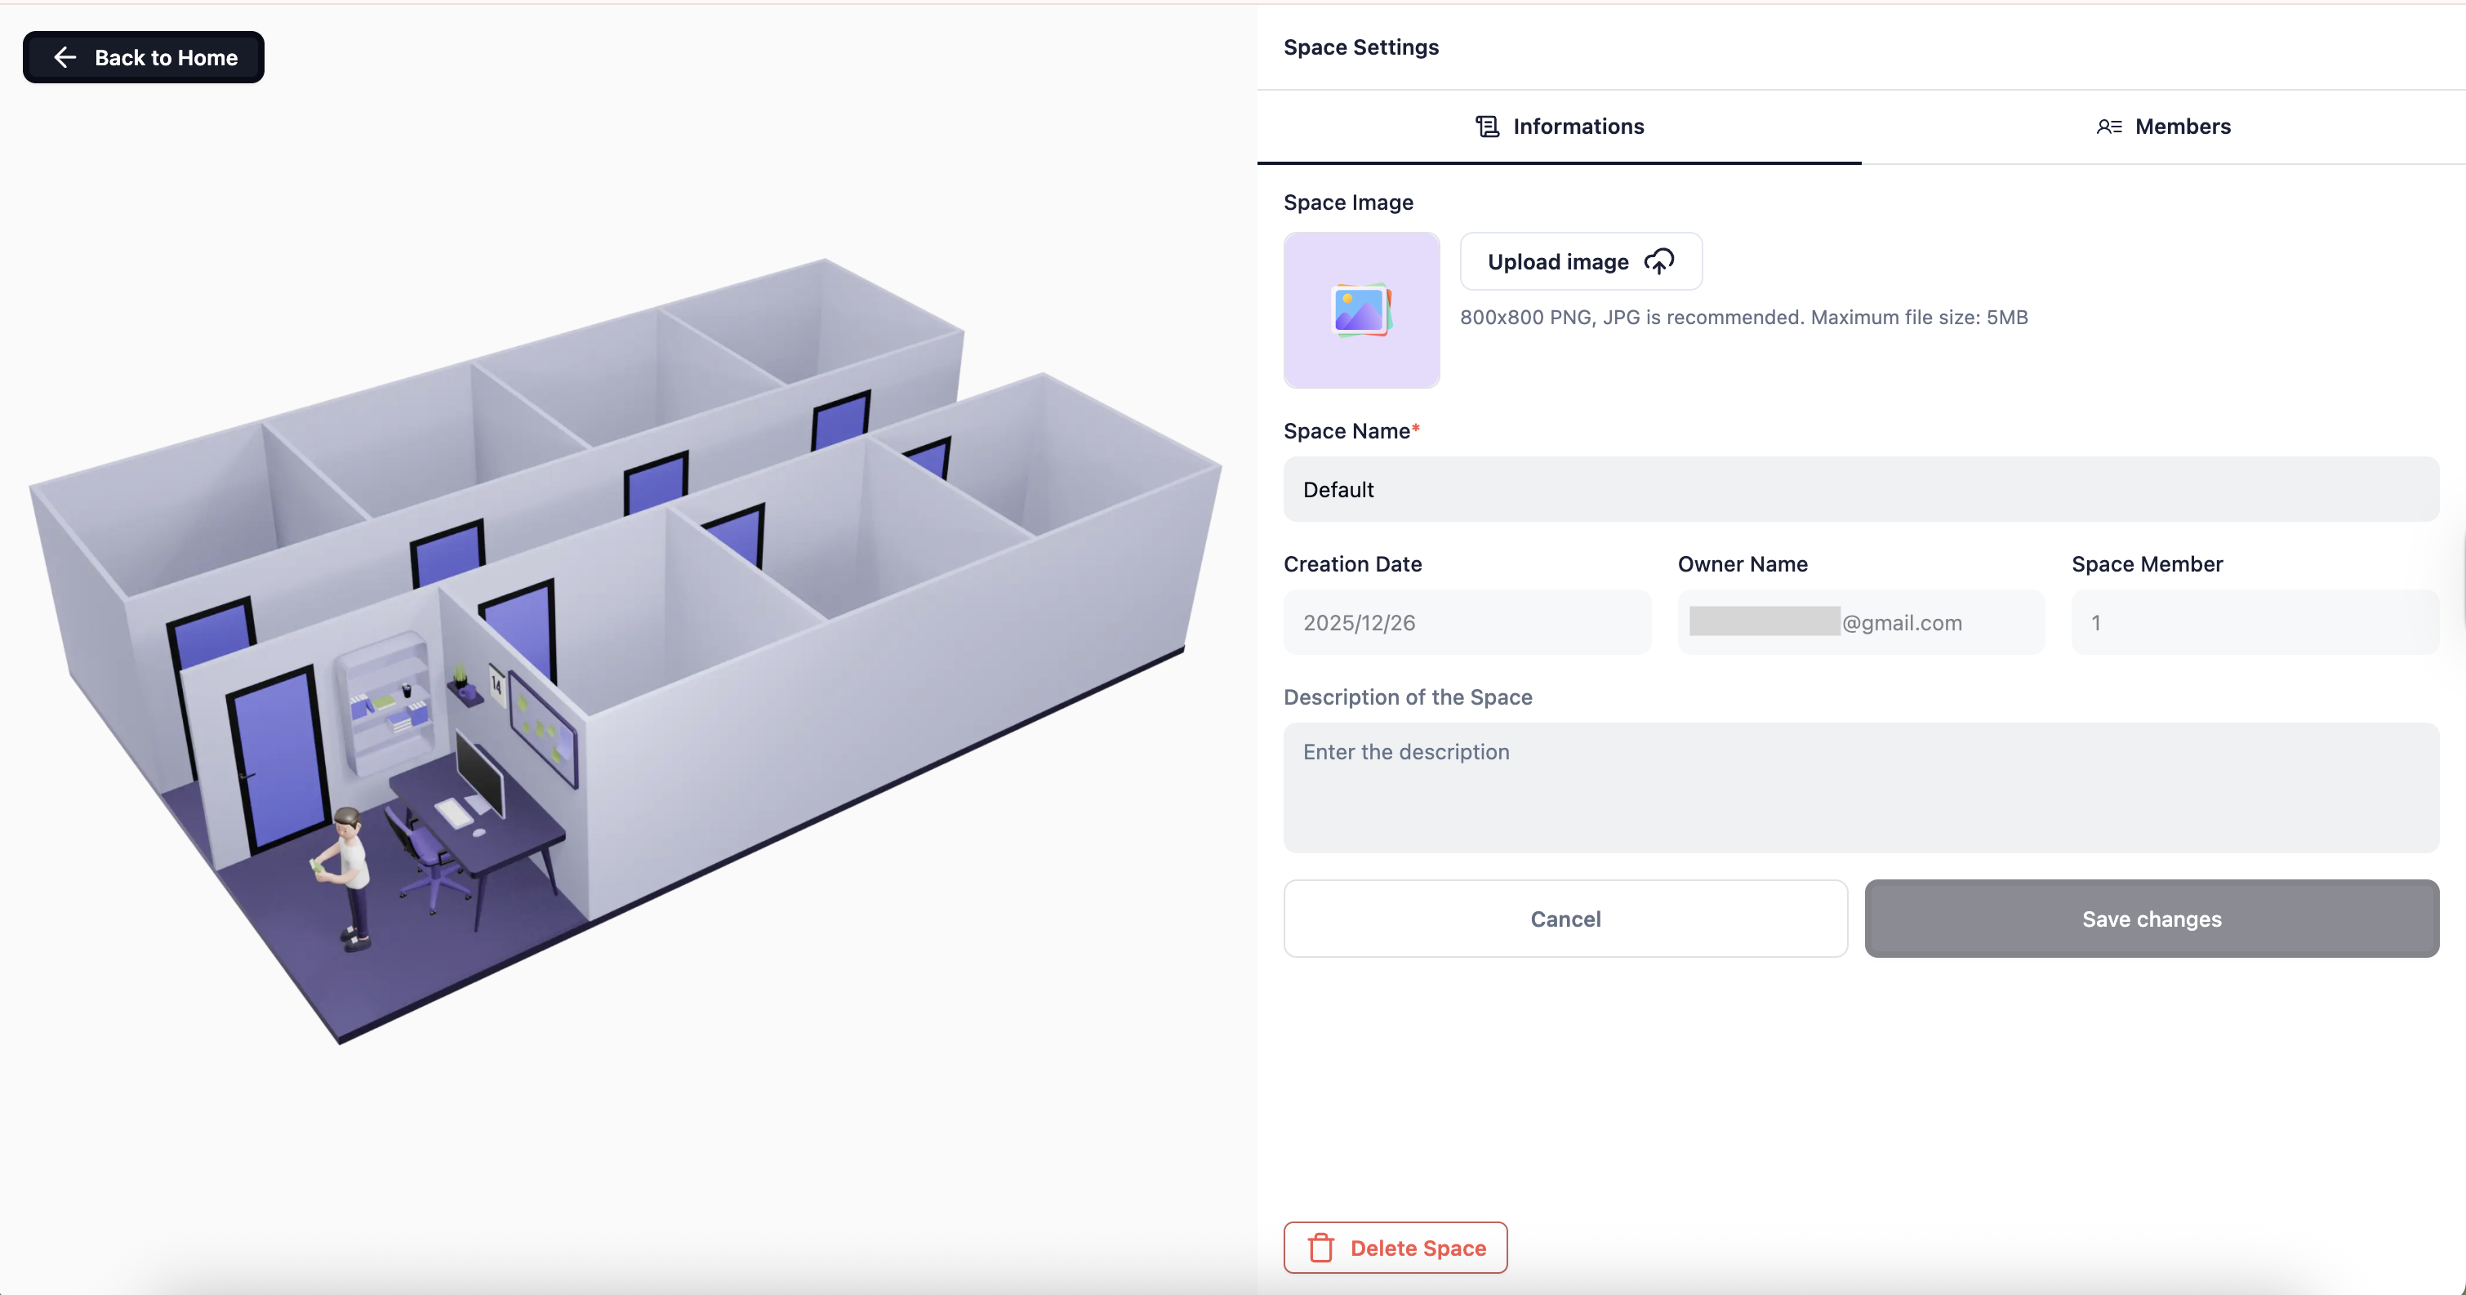The image size is (2466, 1295).
Task: Click the picture placeholder icon
Action: (x=1360, y=310)
